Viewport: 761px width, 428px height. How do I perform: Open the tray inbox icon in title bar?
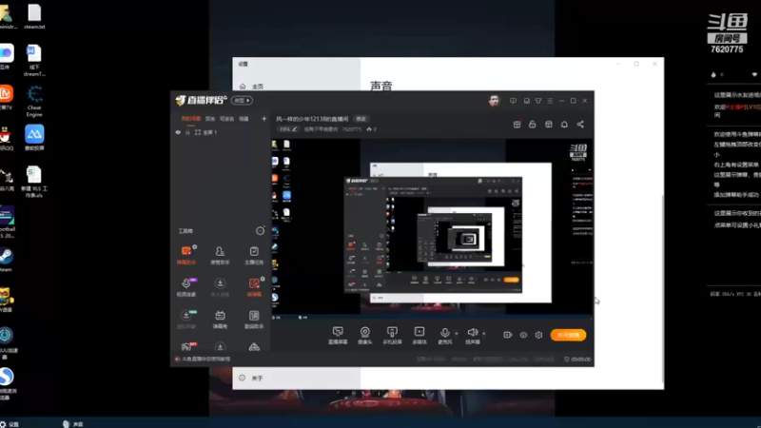pyautogui.click(x=527, y=101)
